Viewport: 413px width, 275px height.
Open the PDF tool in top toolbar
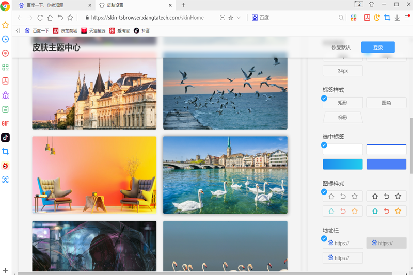(x=367, y=18)
